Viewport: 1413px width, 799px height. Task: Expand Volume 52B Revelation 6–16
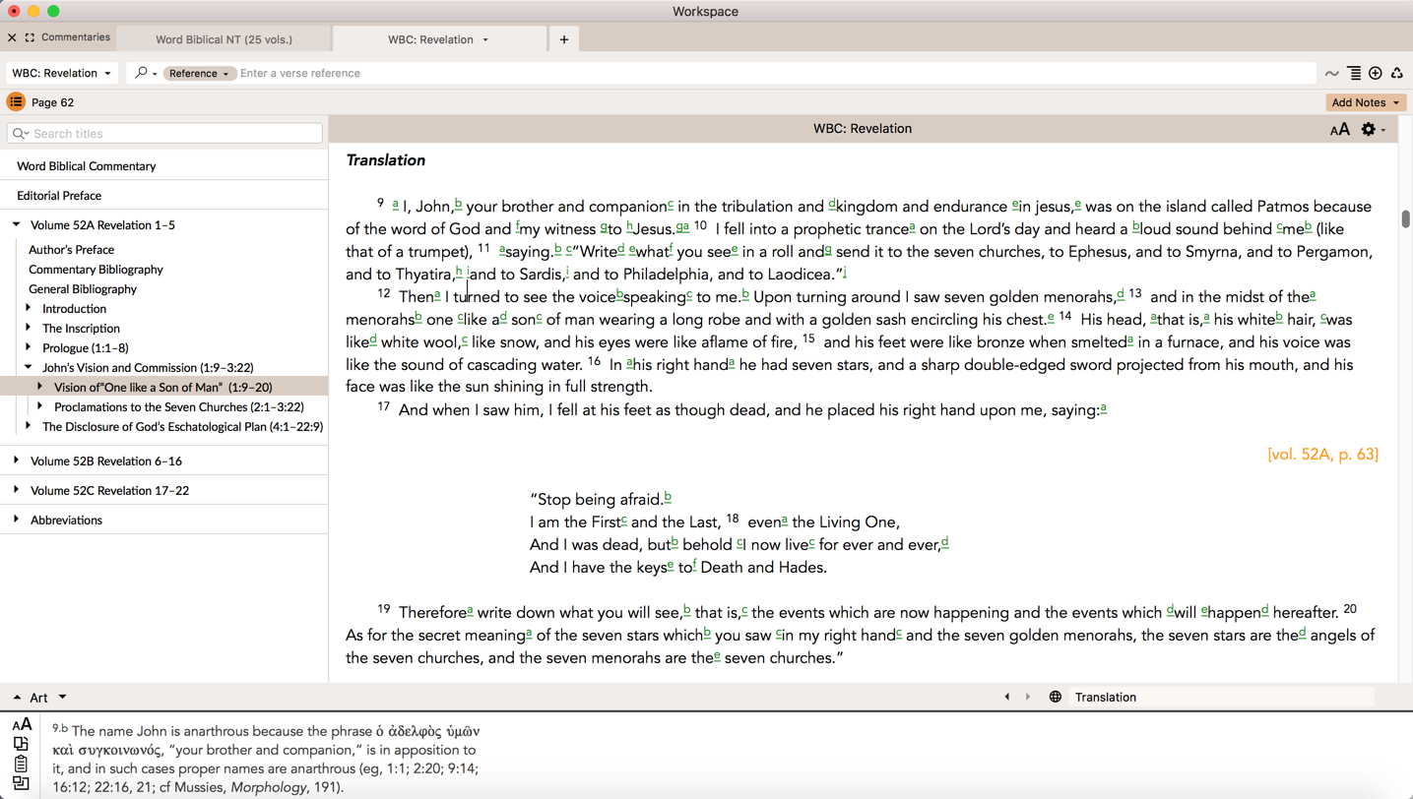17,461
